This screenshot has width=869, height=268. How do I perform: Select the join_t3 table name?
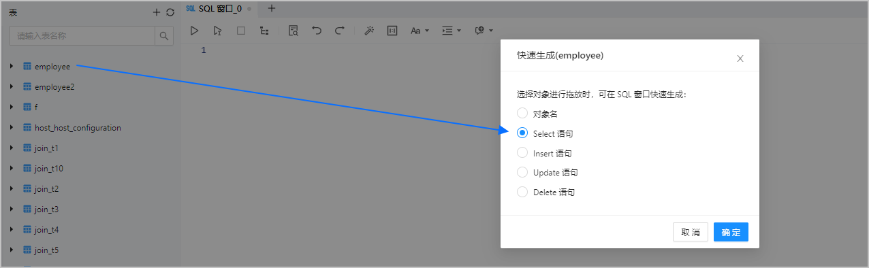pos(46,210)
